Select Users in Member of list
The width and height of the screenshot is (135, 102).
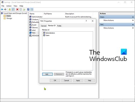[47, 35]
